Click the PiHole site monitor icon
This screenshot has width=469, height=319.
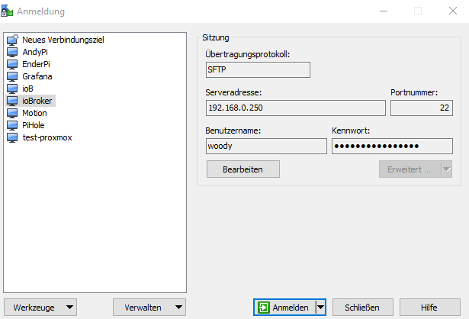click(x=12, y=125)
